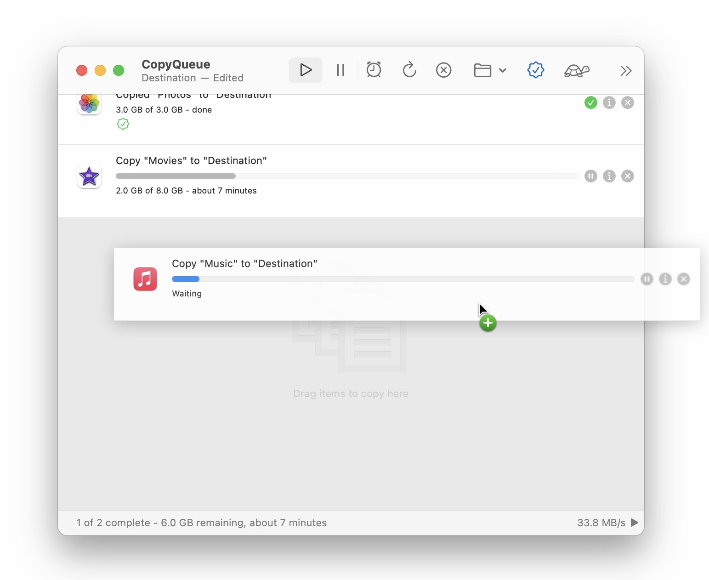Click the green done checkmark for Photos
The height and width of the screenshot is (580, 709).
[x=591, y=102]
